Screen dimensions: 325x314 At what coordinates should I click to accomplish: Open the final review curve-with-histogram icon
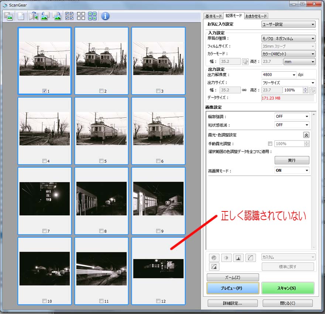click(214, 266)
